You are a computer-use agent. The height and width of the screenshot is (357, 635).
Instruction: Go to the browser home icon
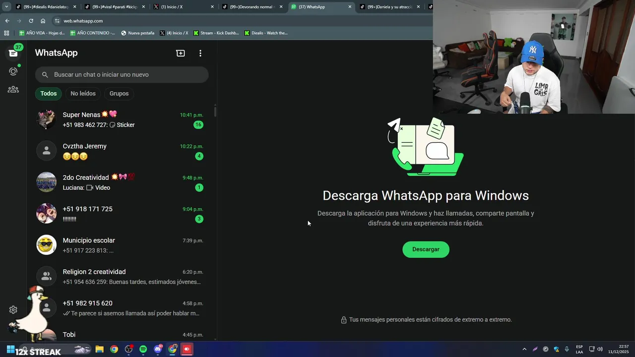coord(43,21)
